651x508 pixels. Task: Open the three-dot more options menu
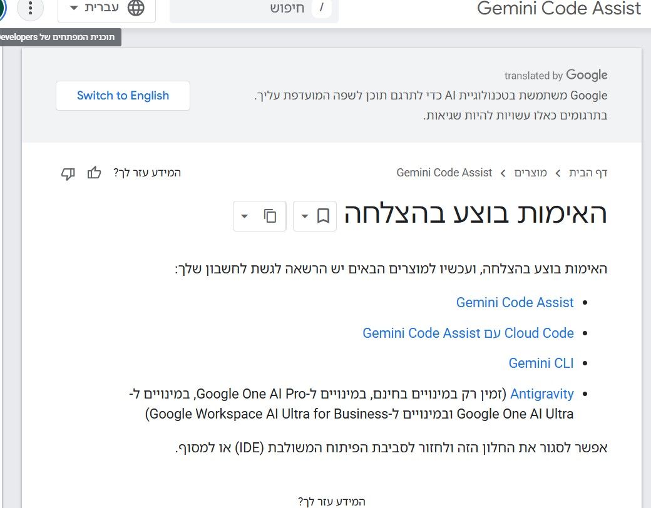coord(30,8)
